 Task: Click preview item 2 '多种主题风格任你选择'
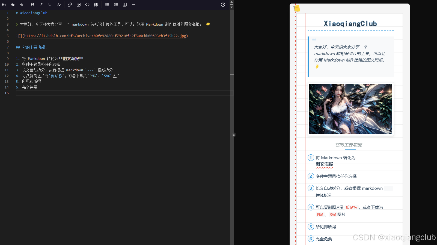point(336,176)
